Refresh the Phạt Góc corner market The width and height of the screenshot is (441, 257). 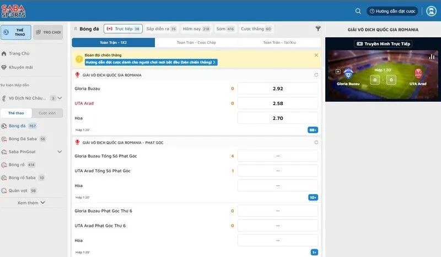(316, 143)
